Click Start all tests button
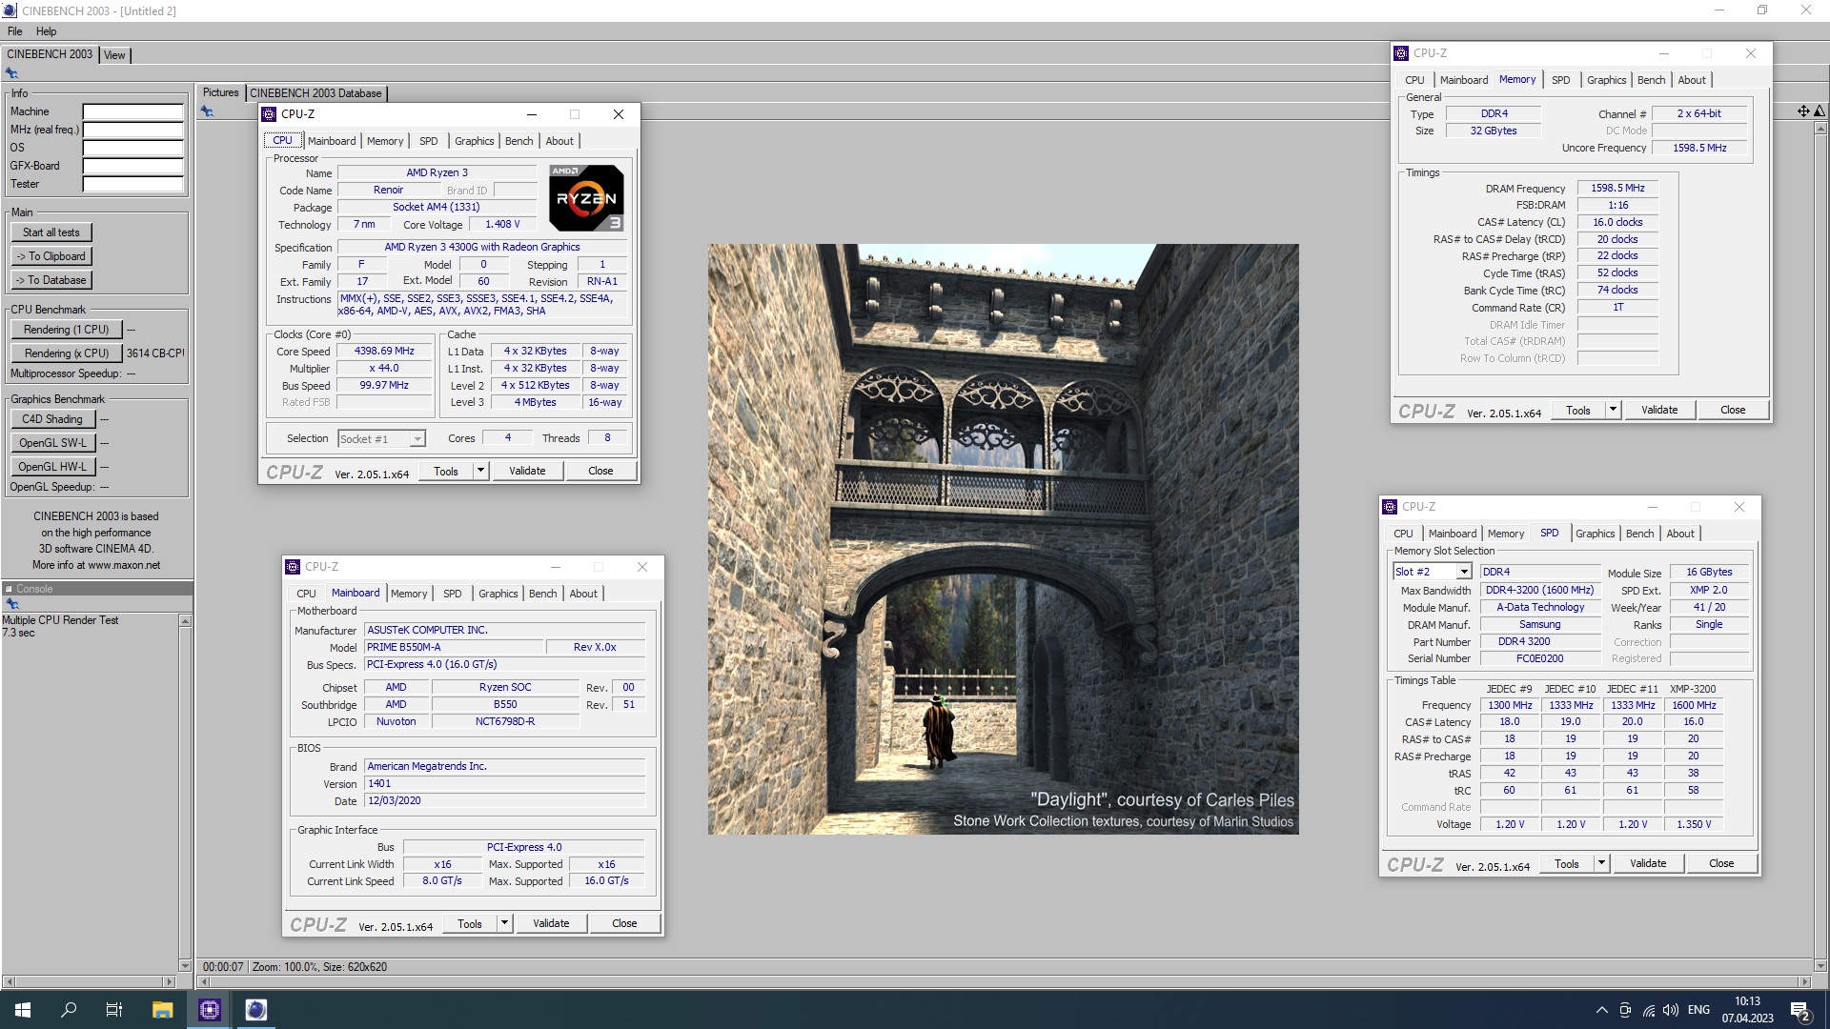Viewport: 1830px width, 1029px height. click(x=51, y=232)
